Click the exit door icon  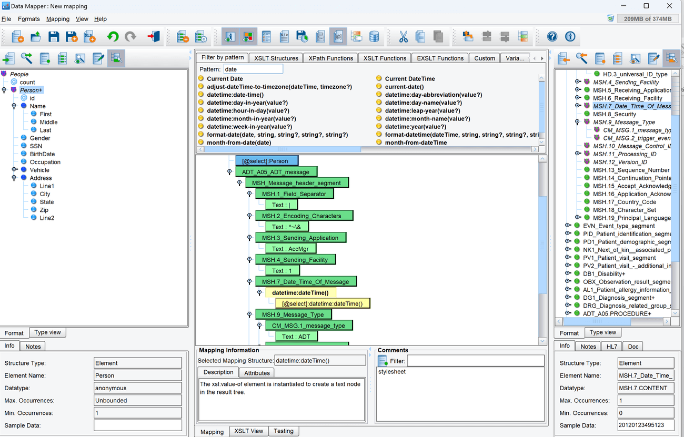tap(153, 37)
